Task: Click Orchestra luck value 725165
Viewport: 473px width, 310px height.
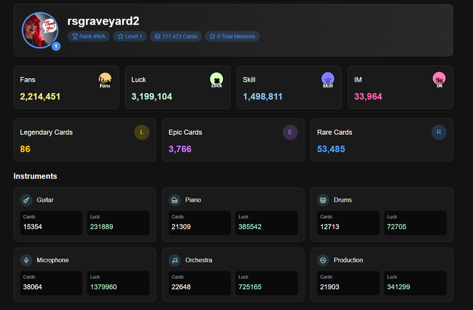Action: coord(250,287)
